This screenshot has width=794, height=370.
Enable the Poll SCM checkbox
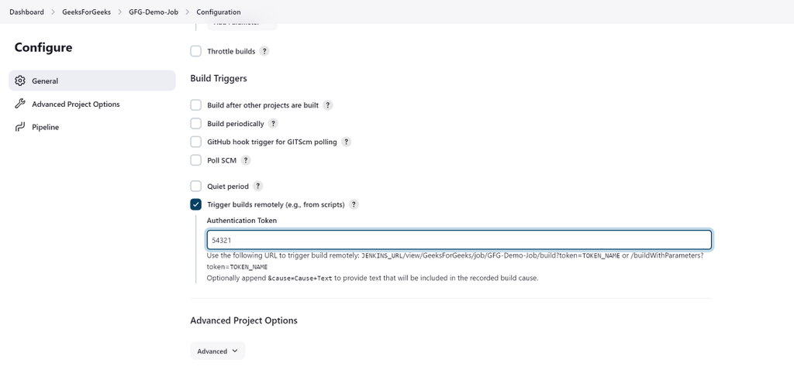pyautogui.click(x=196, y=160)
